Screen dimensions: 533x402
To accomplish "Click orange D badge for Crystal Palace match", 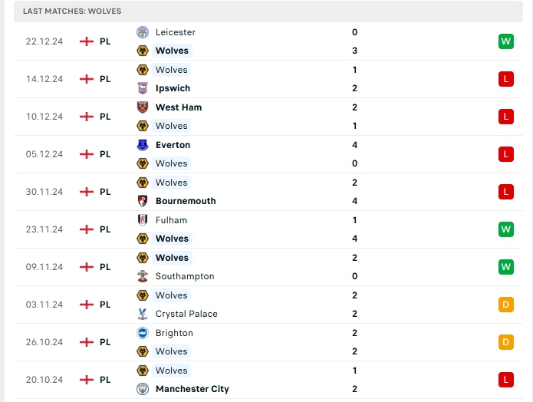I will pyautogui.click(x=505, y=305).
